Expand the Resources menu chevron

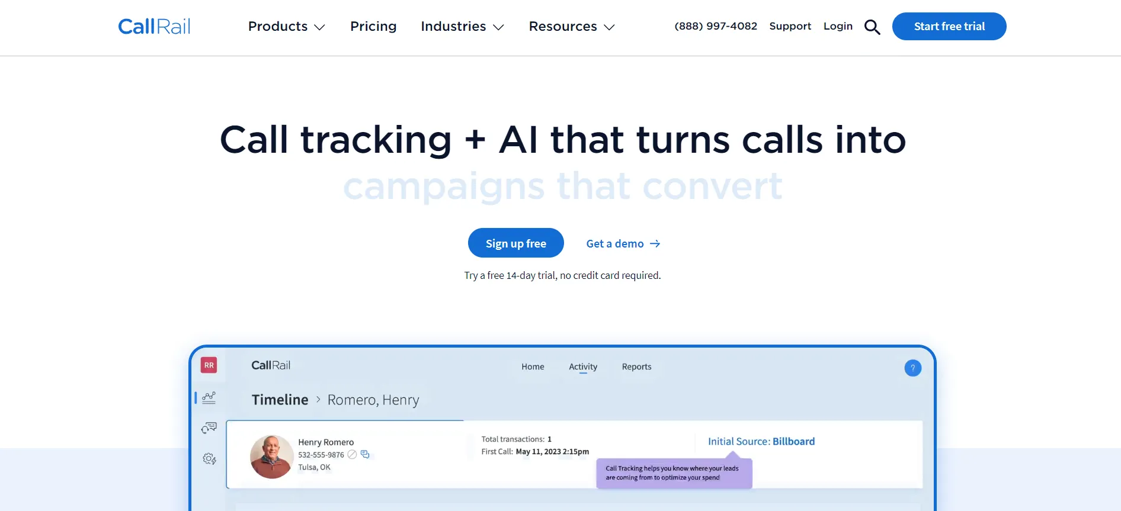tap(609, 27)
